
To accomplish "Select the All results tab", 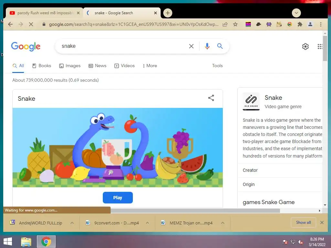I will pos(18,66).
